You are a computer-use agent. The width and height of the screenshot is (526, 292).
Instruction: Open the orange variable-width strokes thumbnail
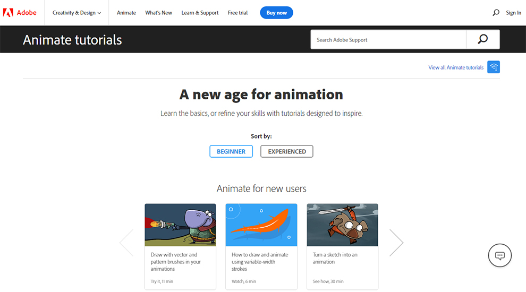[261, 225]
